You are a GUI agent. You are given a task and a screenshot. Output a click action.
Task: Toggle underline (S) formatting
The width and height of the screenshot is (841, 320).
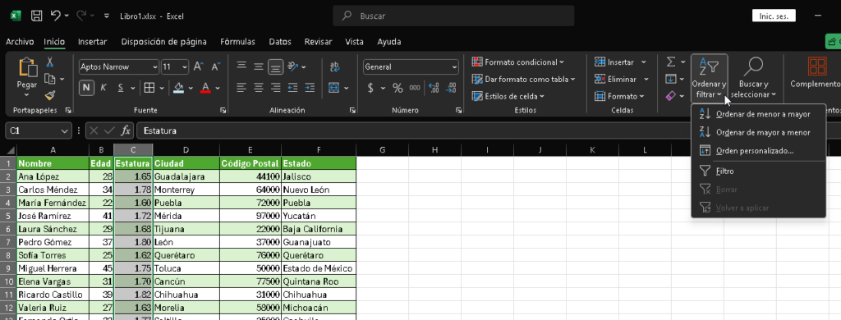tap(120, 88)
